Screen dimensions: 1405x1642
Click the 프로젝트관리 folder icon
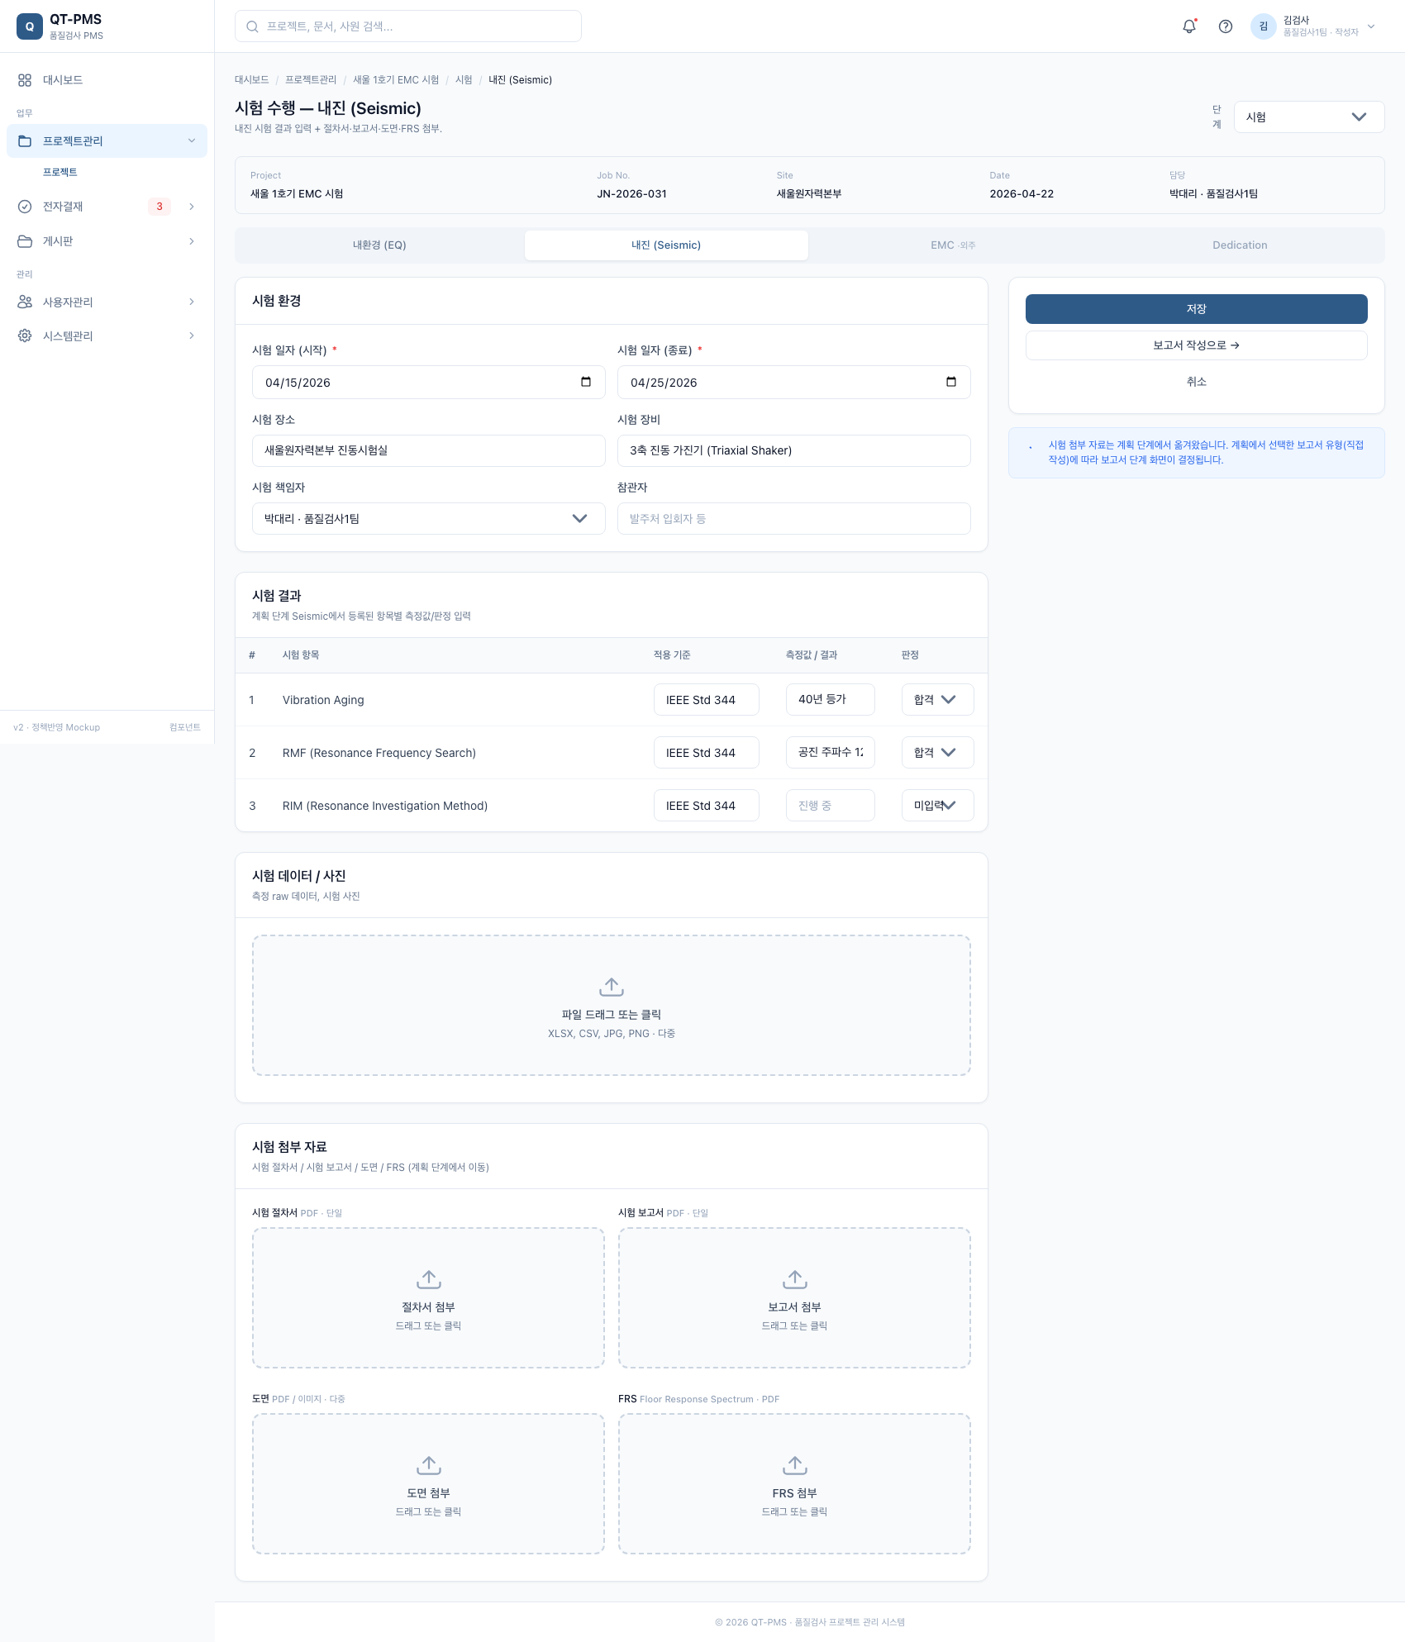coord(25,141)
